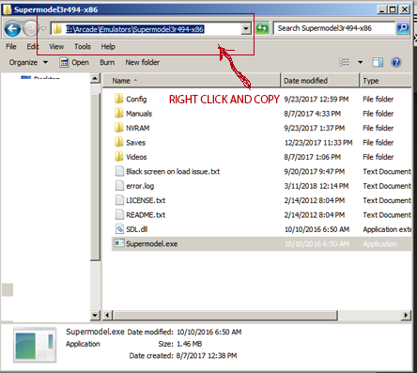Select the SDL.dll file icon
This screenshot has height=373, width=417.
click(x=119, y=229)
